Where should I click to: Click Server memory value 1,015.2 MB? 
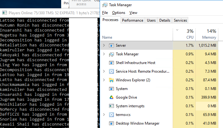[x=207, y=45]
